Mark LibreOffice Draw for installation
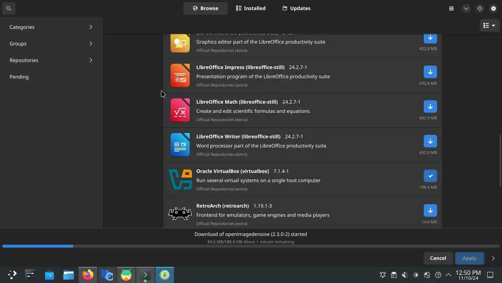This screenshot has width=502, height=283. point(430,38)
